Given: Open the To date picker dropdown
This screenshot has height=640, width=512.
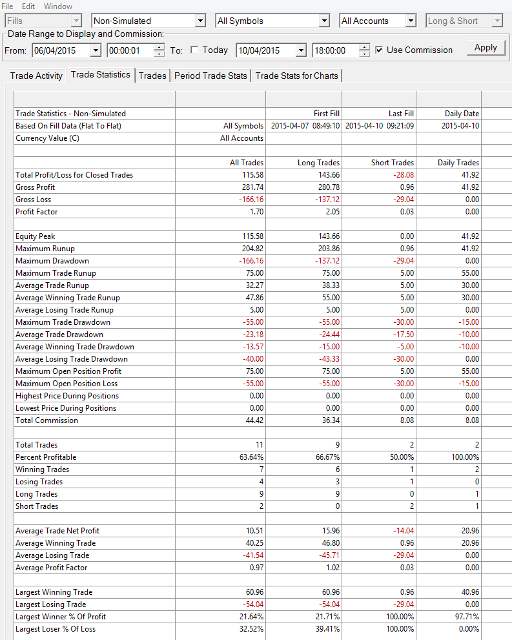Looking at the screenshot, I should tap(301, 50).
